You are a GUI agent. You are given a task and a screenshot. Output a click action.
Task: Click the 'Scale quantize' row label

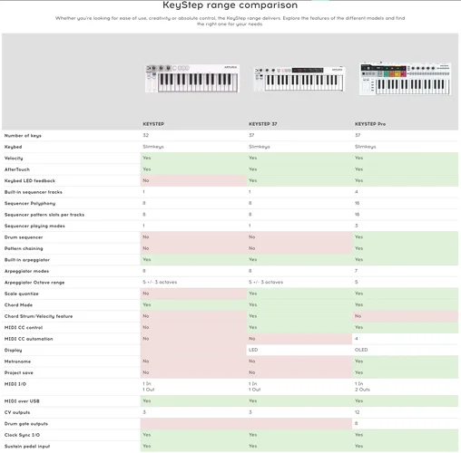[x=22, y=294]
